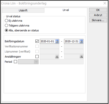Screen dimensions: 109x104
Task: Enable the Period checkbox
Action: (x=15, y=62)
